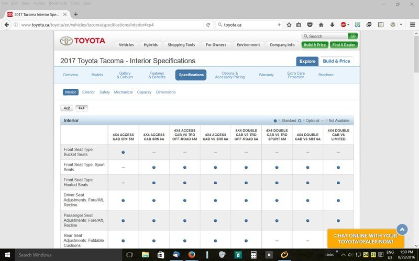This screenshot has width=419, height=261.
Task: Open the bookmarks list clipboard icon
Action: (x=299, y=25)
